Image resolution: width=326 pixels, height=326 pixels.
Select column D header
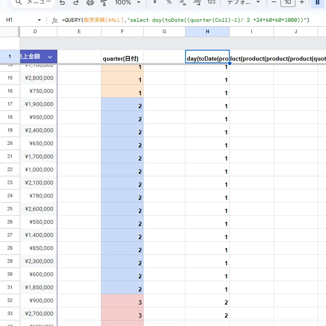(39, 31)
